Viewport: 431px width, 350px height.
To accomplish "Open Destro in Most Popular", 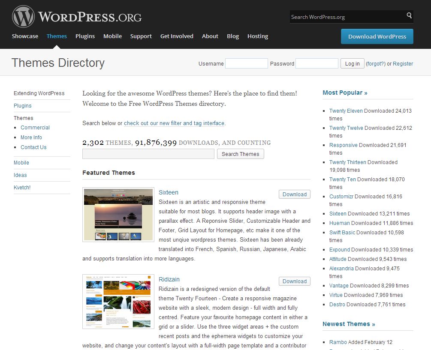I will click(x=337, y=305).
